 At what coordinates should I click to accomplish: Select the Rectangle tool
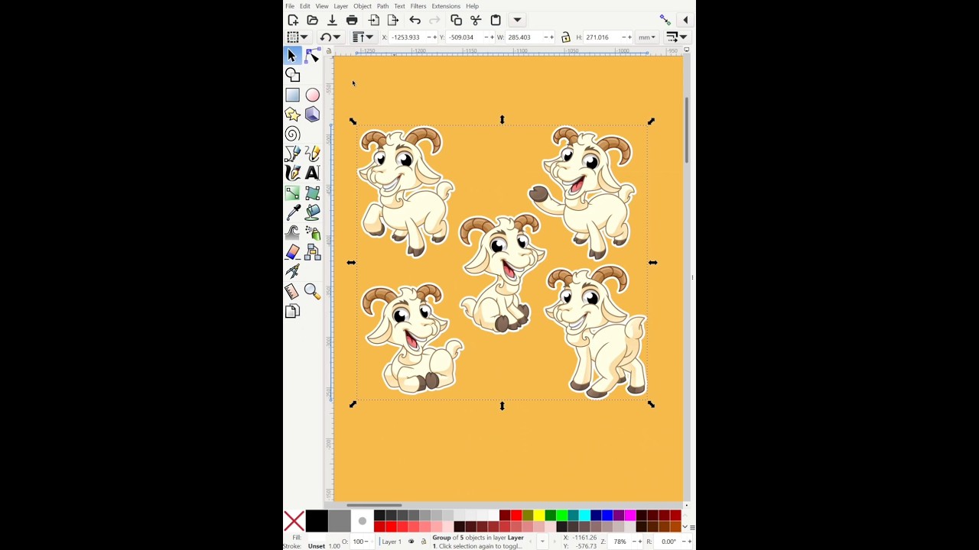tap(292, 95)
